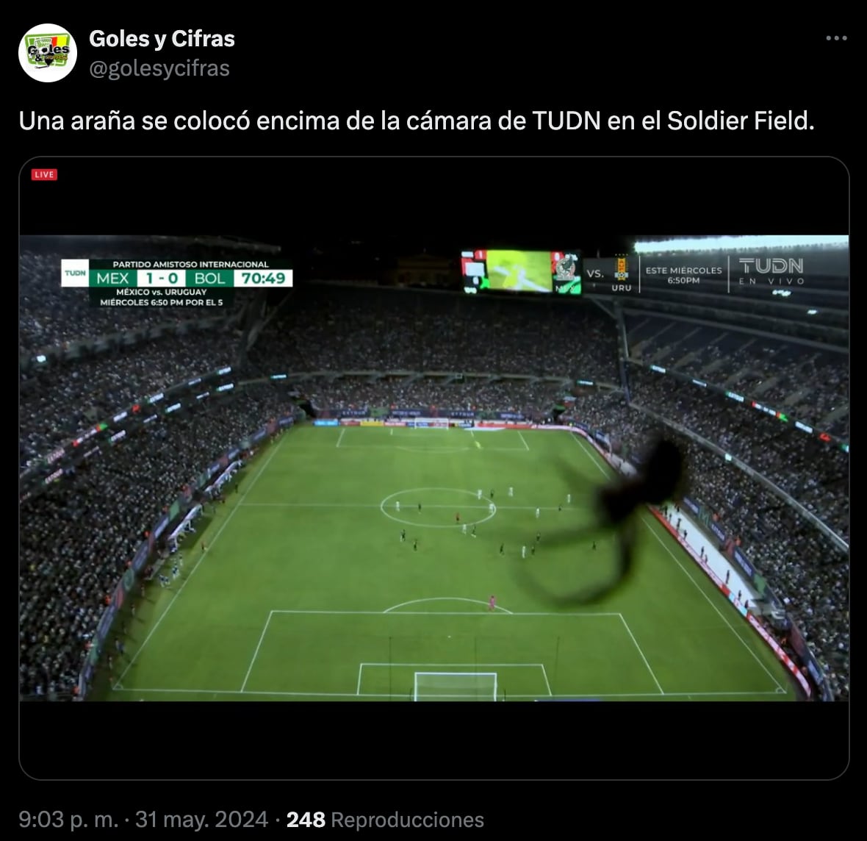Click the pitch center circle in video
Image resolution: width=867 pixels, height=841 pixels.
438,507
